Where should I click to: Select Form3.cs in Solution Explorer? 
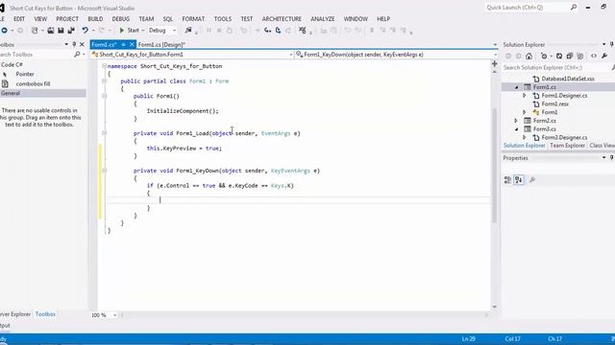click(x=545, y=129)
